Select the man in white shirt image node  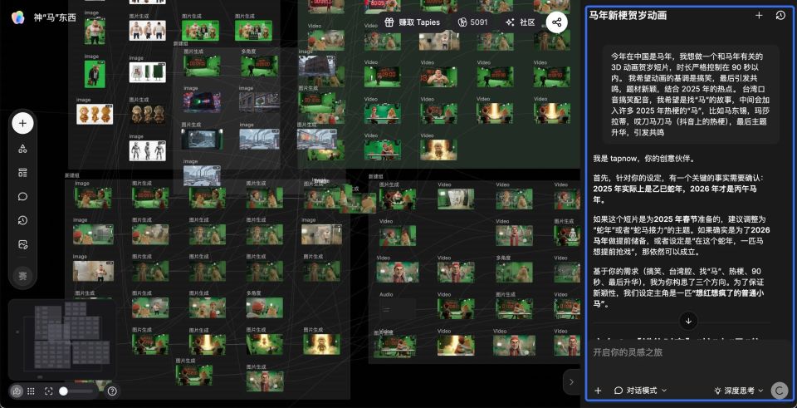(x=93, y=271)
